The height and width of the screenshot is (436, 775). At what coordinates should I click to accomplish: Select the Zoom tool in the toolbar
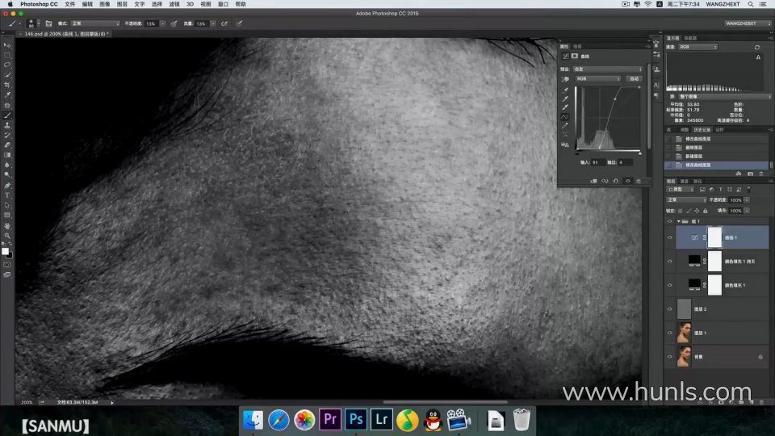click(x=7, y=236)
